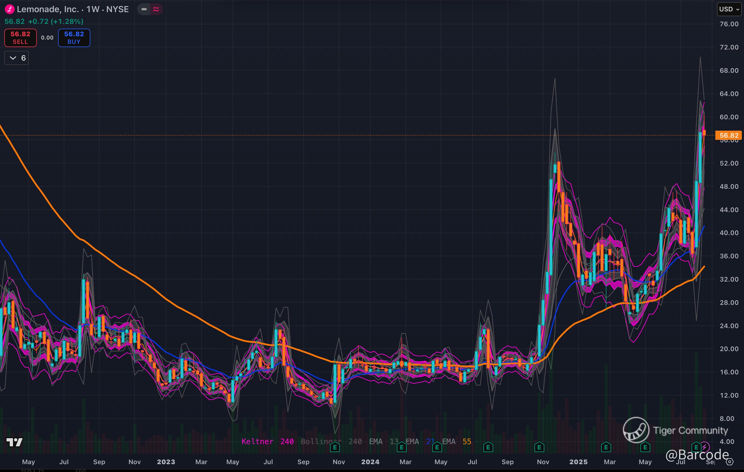Open the time axis settings gear icon
This screenshot has width=744, height=472.
729,462
